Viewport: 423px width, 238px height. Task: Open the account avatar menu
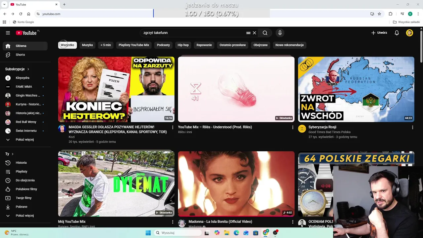(x=409, y=33)
